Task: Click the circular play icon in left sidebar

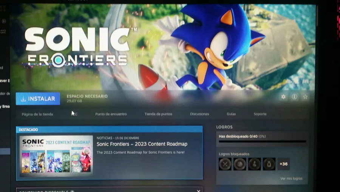Action: tap(4, 21)
